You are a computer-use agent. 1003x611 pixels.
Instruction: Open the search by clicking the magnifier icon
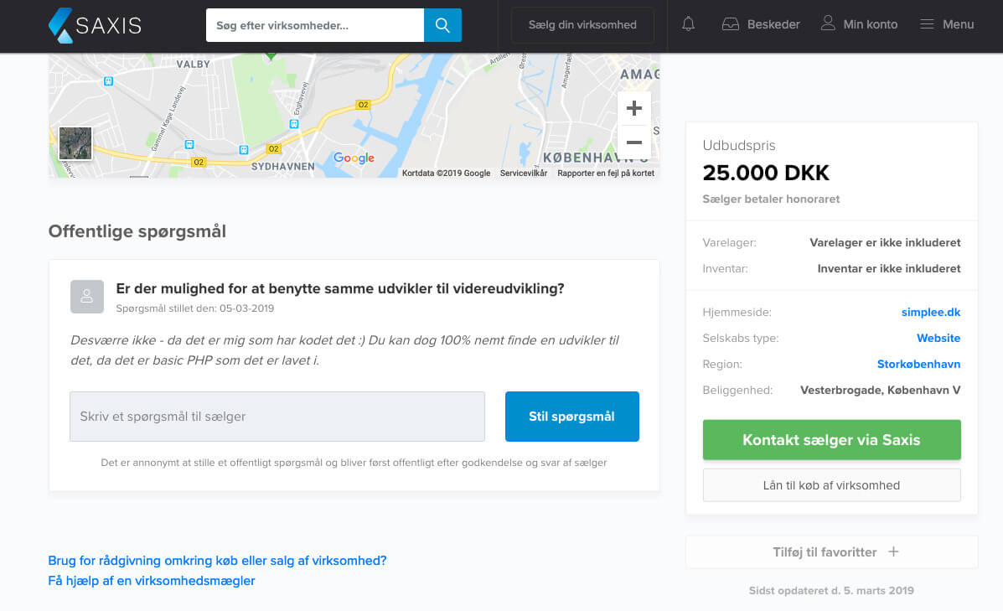pos(442,25)
